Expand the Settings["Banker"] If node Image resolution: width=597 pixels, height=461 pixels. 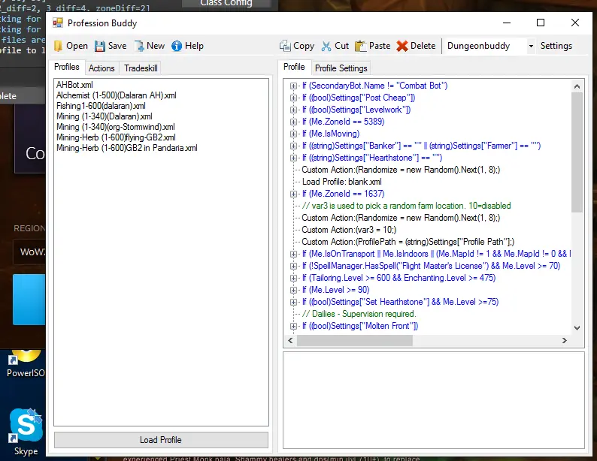(x=293, y=146)
